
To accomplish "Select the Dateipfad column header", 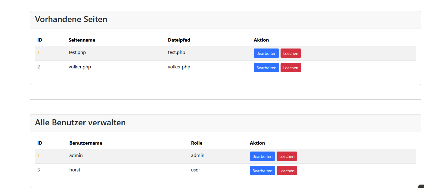I will 179,40.
